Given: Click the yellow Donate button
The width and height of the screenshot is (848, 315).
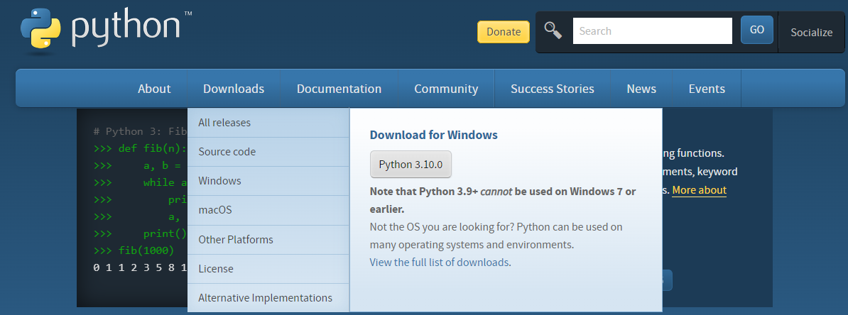Looking at the screenshot, I should tap(503, 32).
